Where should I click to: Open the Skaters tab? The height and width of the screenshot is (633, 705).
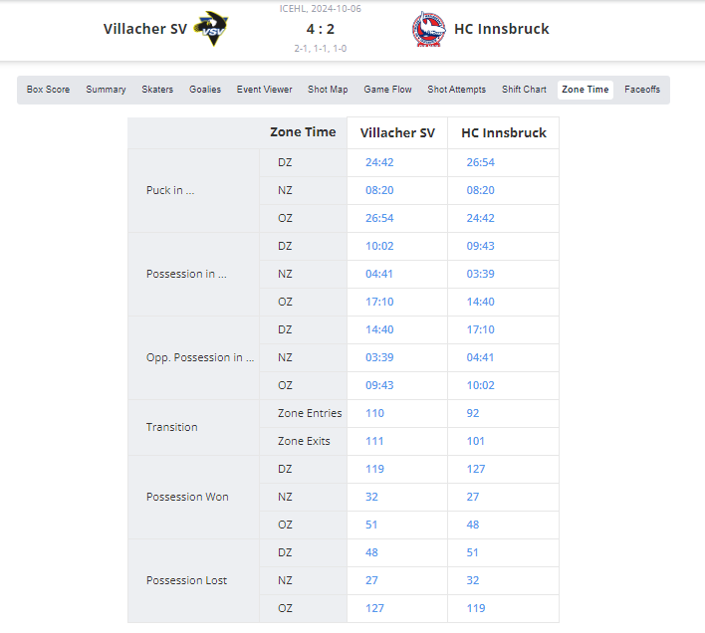pos(157,90)
